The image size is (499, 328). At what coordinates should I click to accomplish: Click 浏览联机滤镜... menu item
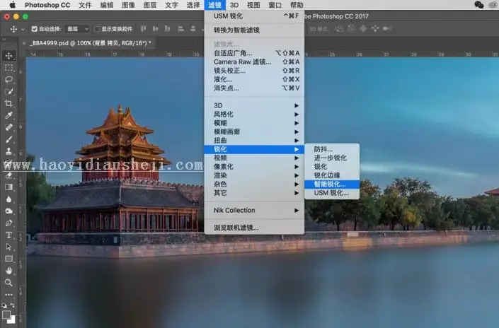pos(254,228)
